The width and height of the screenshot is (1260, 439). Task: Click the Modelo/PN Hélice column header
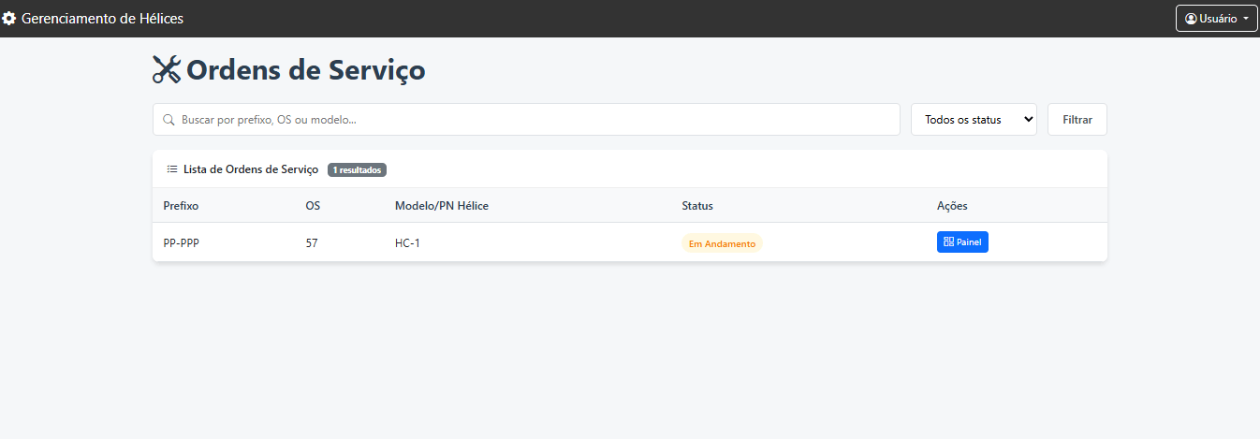tap(442, 205)
